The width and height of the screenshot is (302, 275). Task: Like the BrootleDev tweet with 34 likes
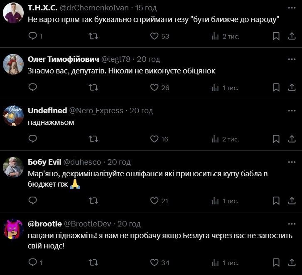pyautogui.click(x=155, y=262)
